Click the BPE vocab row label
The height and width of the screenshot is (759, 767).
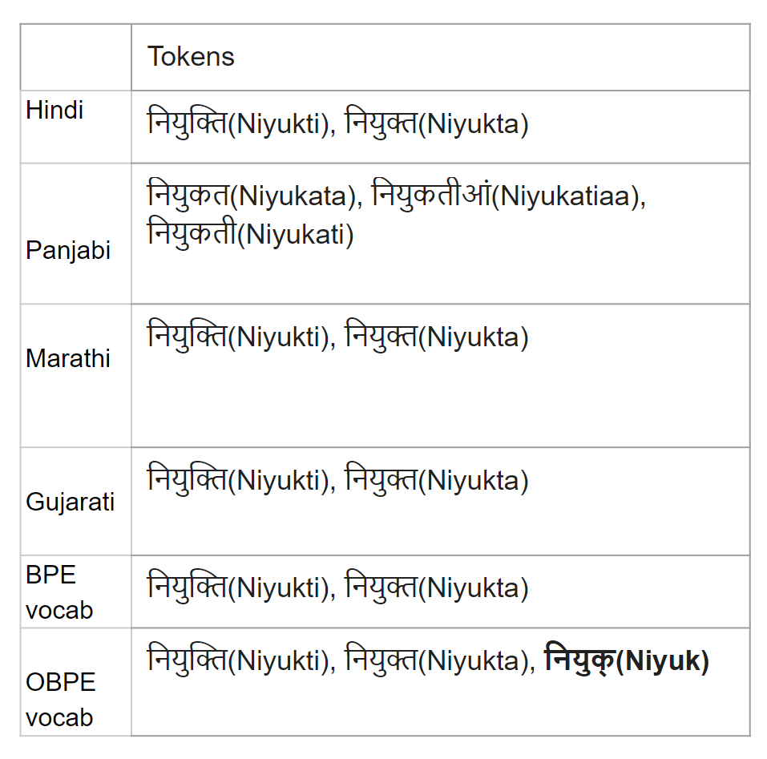59,592
